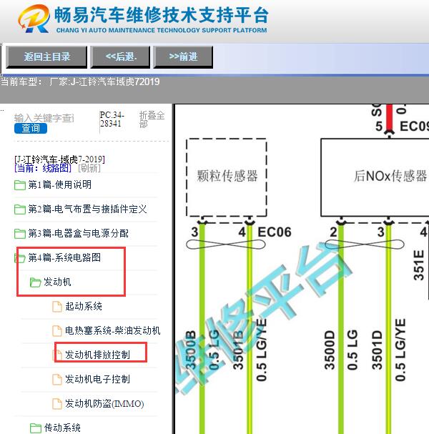Image resolution: width=429 pixels, height=434 pixels.
Task: Click the 3501D wire label
Action: point(377,350)
